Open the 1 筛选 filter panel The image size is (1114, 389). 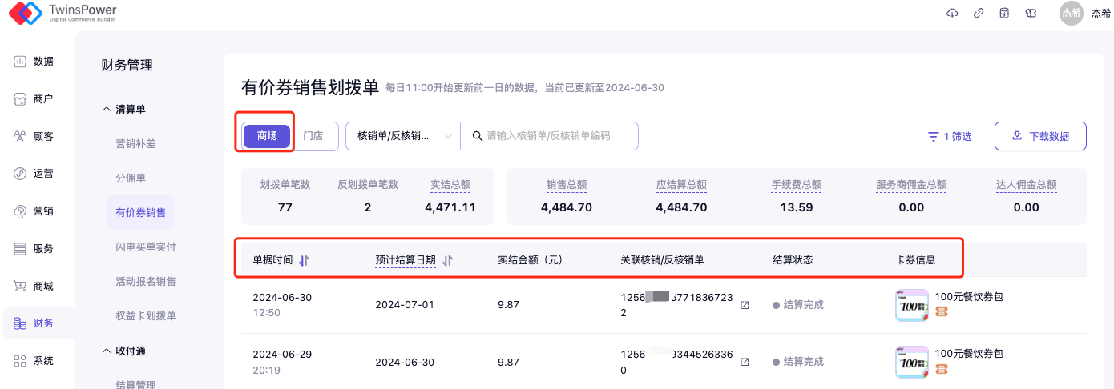[950, 137]
